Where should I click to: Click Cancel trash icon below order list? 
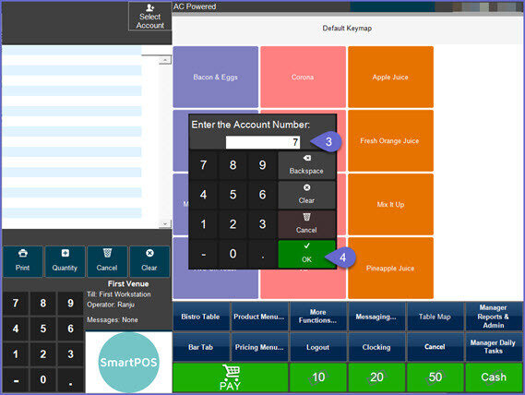pos(107,261)
